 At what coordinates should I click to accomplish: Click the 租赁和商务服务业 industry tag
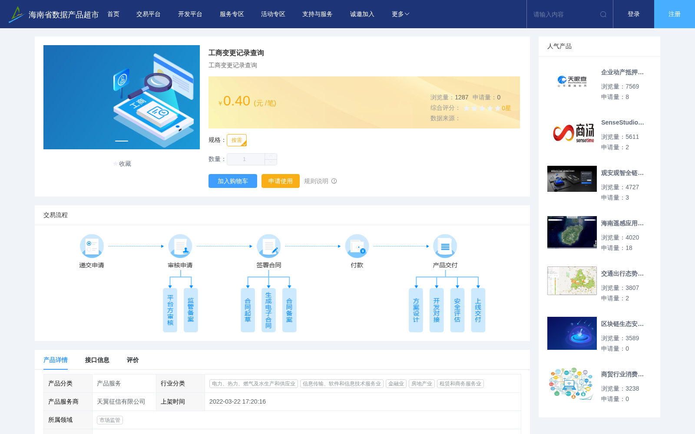[x=460, y=384]
